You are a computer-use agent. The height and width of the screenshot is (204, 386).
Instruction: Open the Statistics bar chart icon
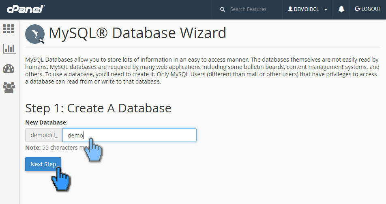pos(9,48)
